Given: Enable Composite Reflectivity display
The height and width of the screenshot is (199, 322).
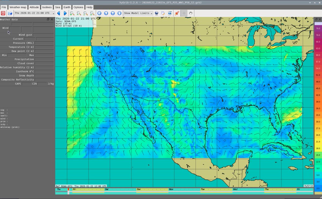Looking at the screenshot, I should [x=18, y=80].
